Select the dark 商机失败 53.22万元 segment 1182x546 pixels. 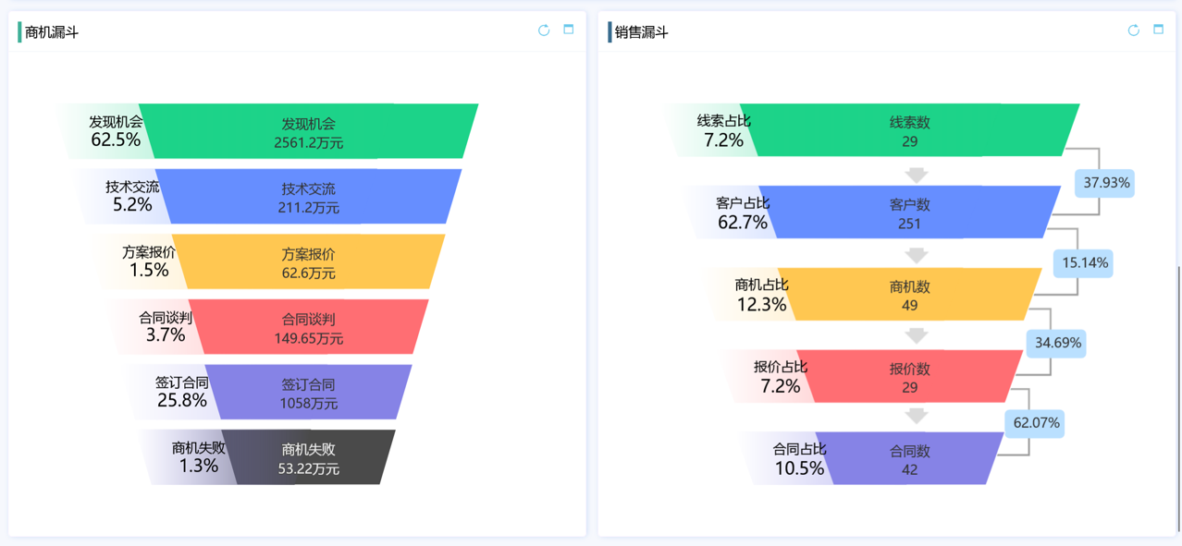(x=309, y=458)
